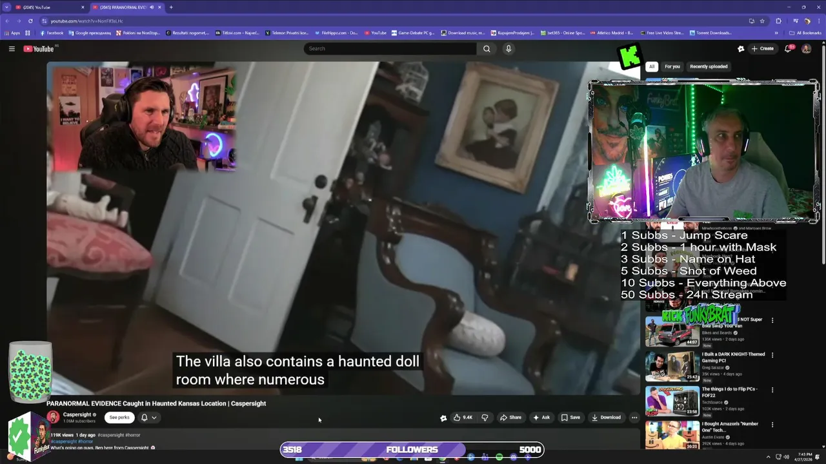Click the Hype star icon beside like

point(443,418)
